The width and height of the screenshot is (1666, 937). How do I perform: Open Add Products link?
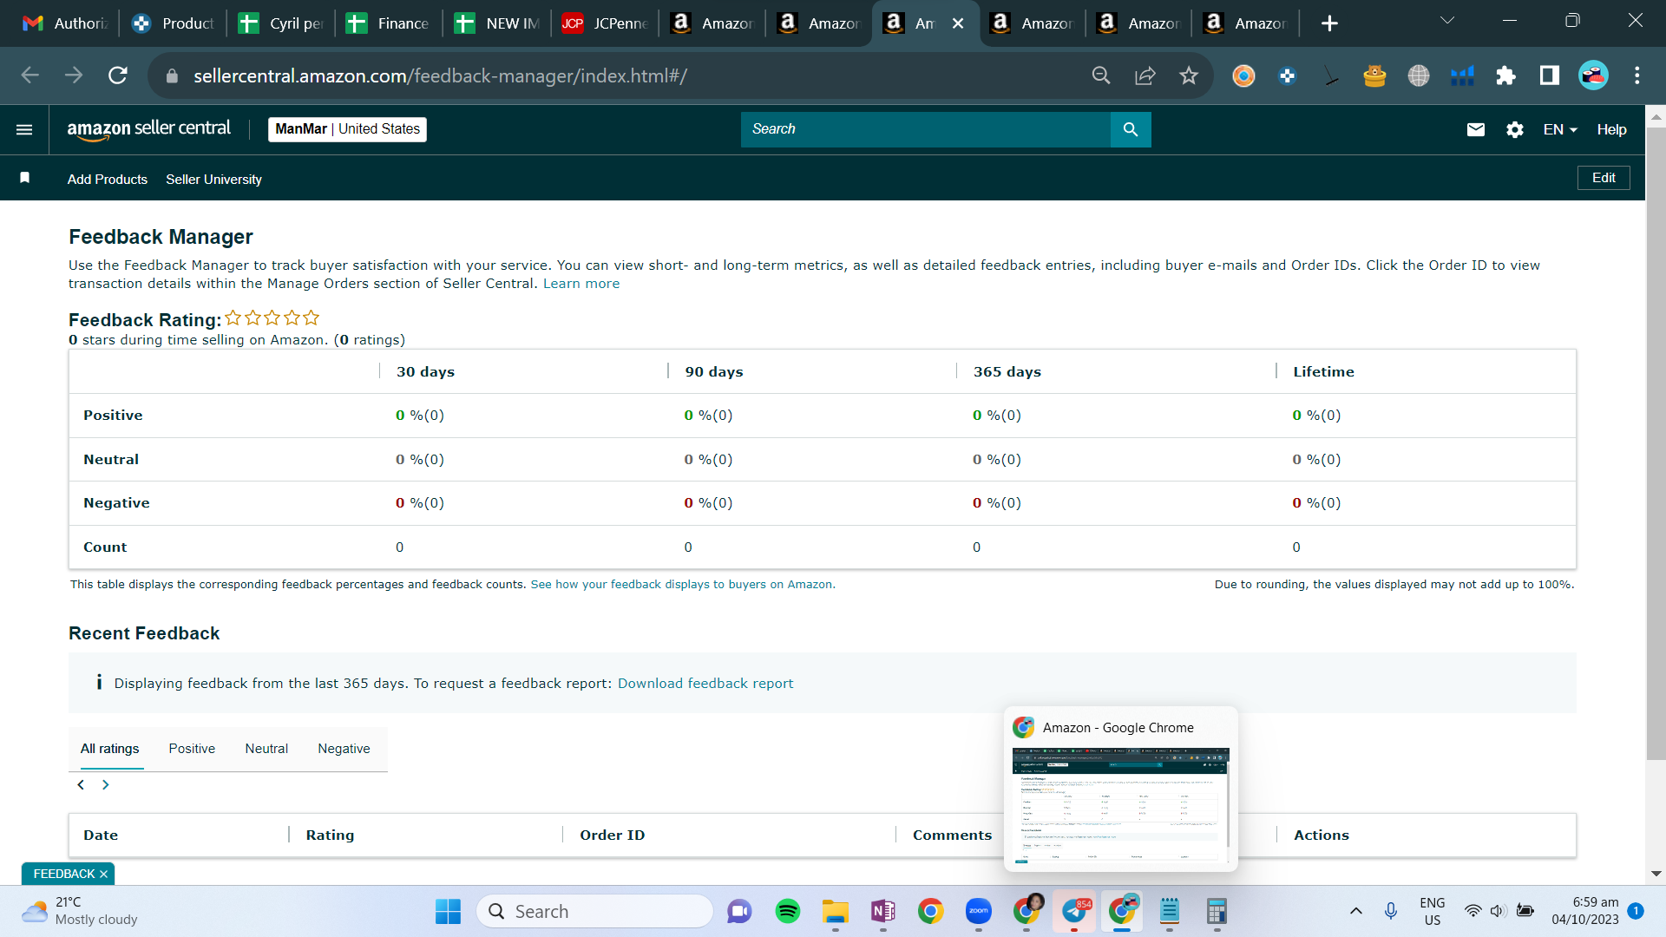108,180
